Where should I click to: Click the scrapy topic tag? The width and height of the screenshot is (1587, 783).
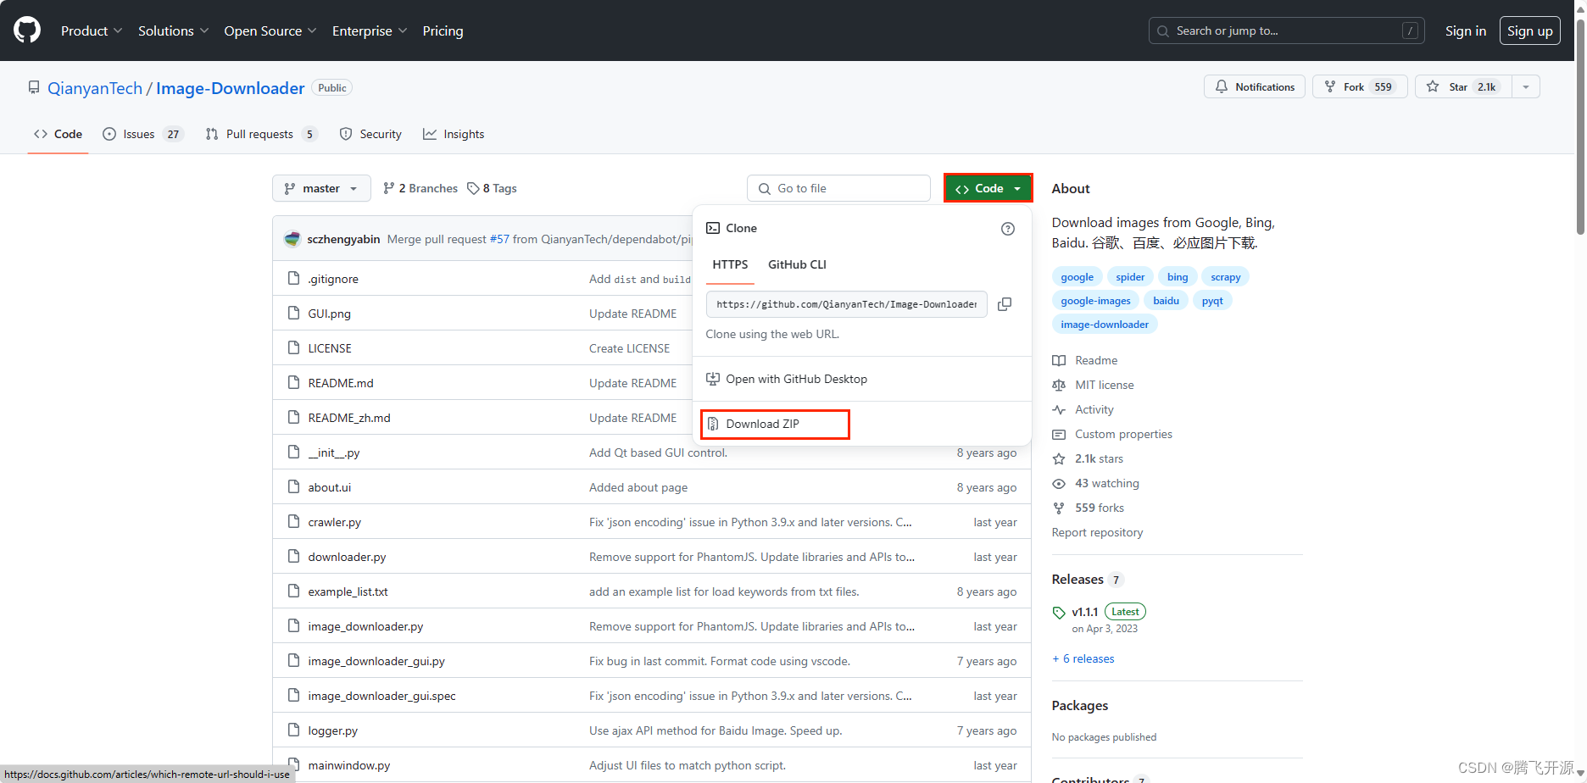[x=1225, y=277]
